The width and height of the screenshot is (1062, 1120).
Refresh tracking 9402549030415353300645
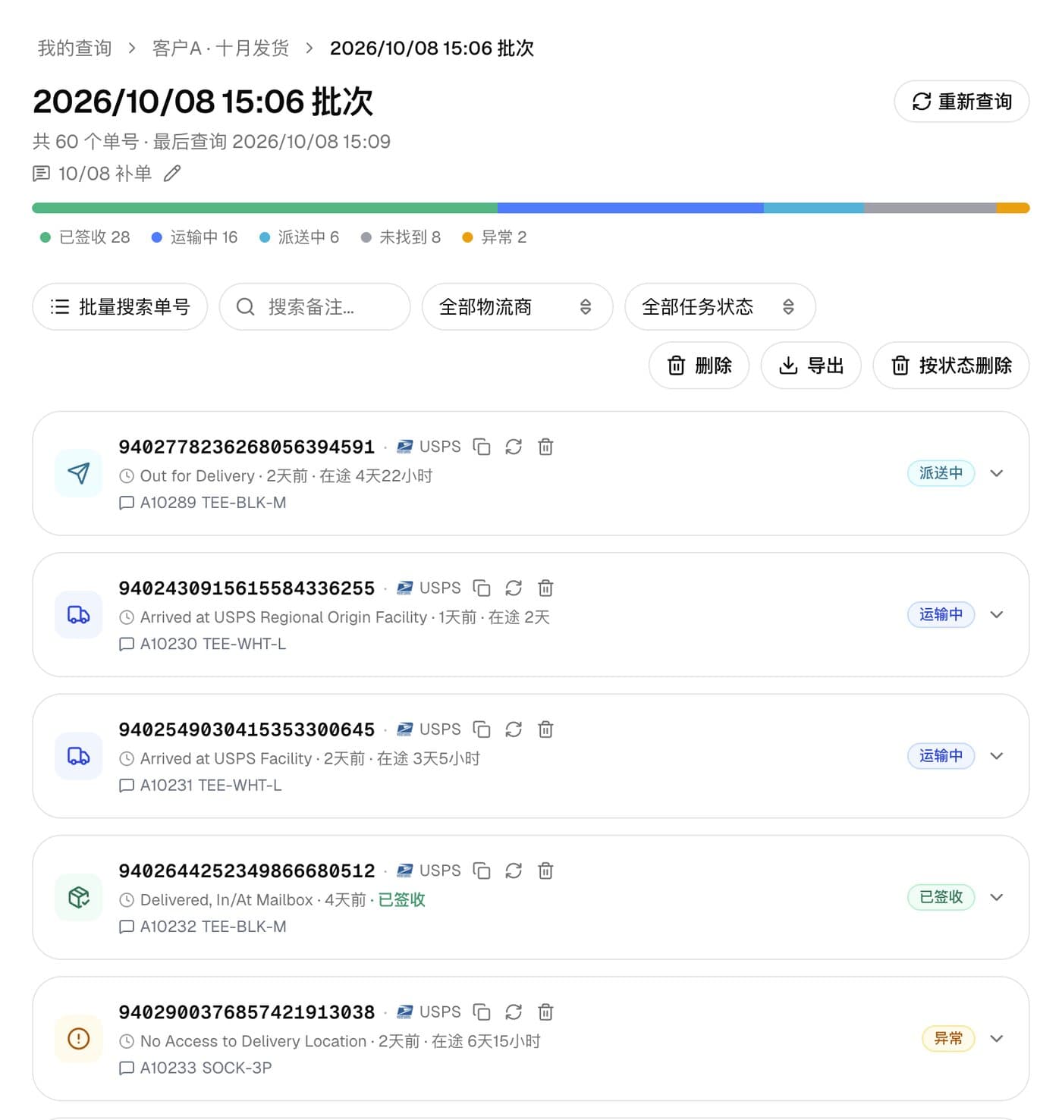click(x=514, y=729)
